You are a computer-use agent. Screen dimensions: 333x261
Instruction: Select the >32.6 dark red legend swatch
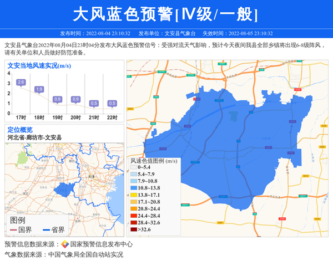[134, 229]
